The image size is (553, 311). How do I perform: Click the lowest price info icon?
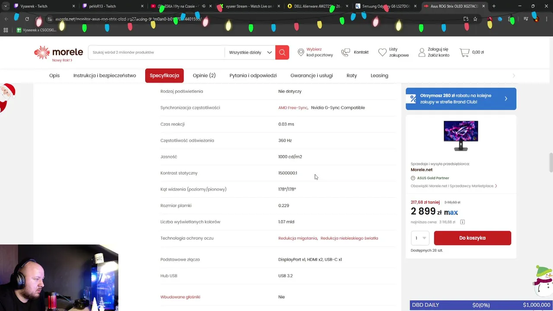coord(462,222)
